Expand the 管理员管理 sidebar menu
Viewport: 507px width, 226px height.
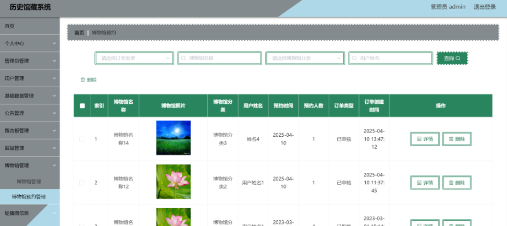tap(30, 61)
